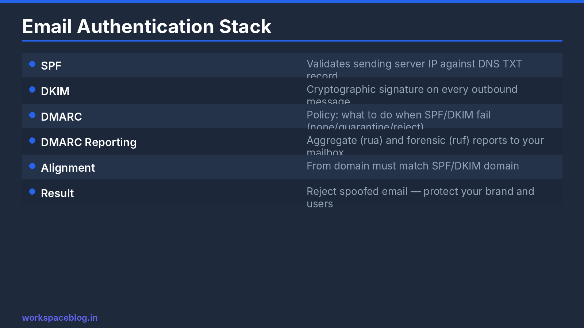Viewport: 584px width, 328px height.
Task: Click 'From domain must match SPF/DKIM domain'
Action: tap(413, 166)
